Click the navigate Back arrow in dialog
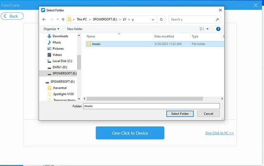Viewport: 264px width, 166px height. [44, 19]
